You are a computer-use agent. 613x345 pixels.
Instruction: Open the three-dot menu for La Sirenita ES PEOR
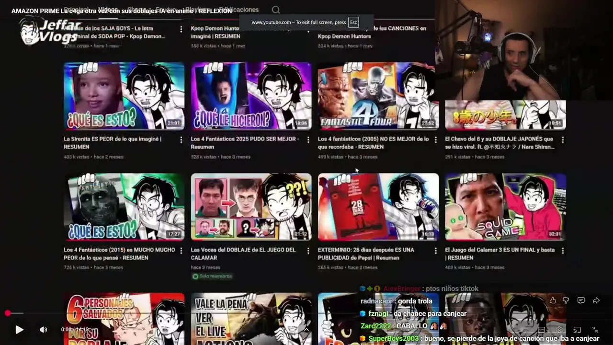pyautogui.click(x=181, y=140)
